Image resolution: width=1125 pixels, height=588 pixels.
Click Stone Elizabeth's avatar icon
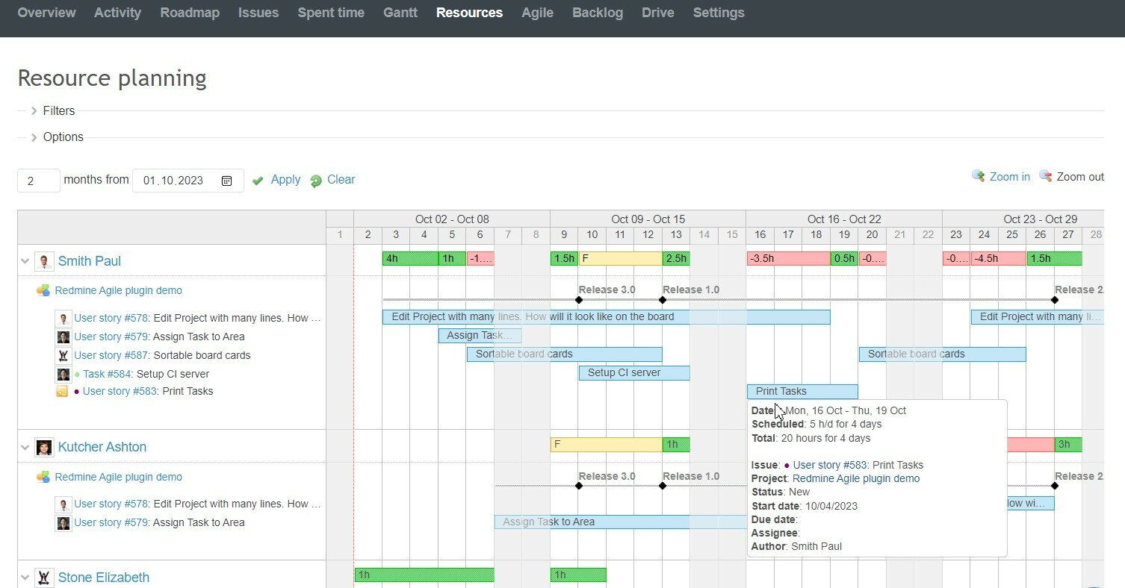(x=44, y=577)
